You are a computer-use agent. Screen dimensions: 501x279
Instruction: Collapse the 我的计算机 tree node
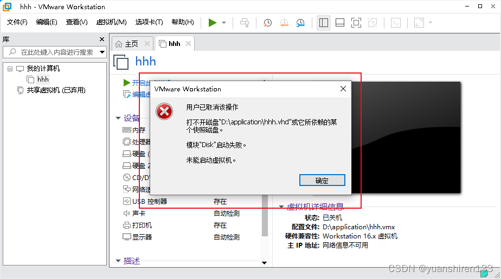coord(10,69)
